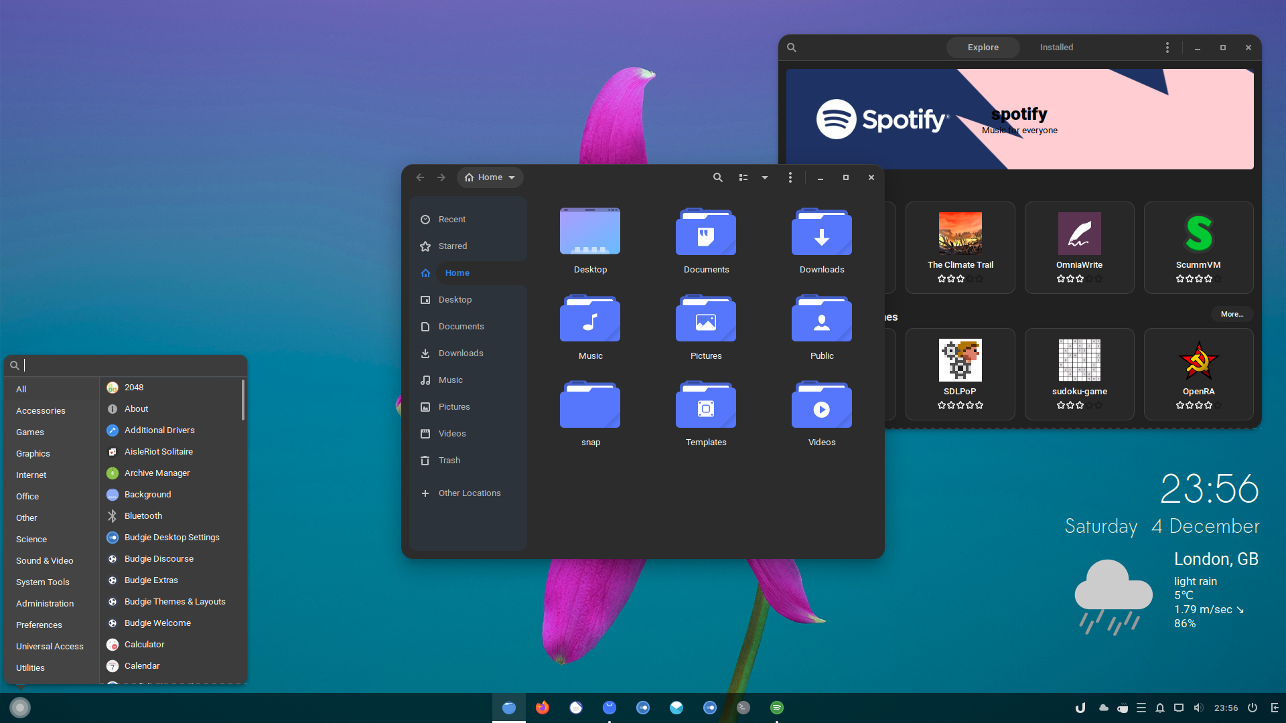The width and height of the screenshot is (1286, 723).
Task: Open the Documents folder icon
Action: point(706,232)
